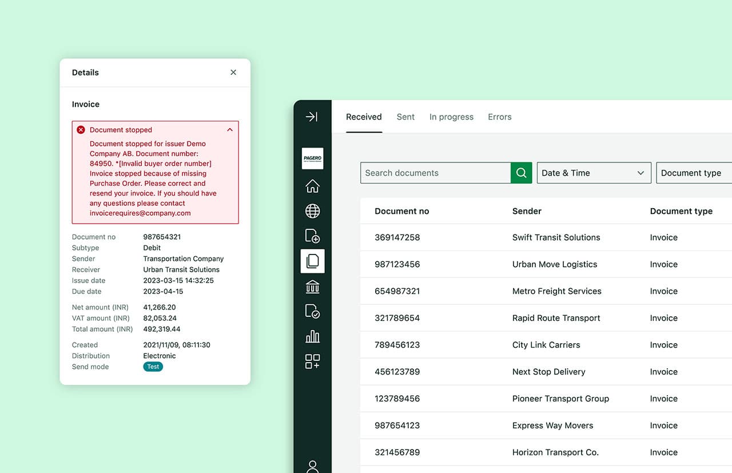This screenshot has width=732, height=473.
Task: Click sender City Link Carriers
Action: coord(546,345)
